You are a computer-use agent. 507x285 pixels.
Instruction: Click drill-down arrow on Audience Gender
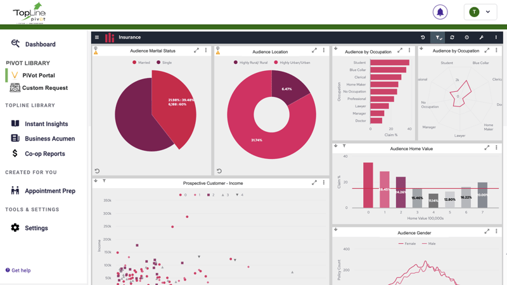click(x=336, y=229)
